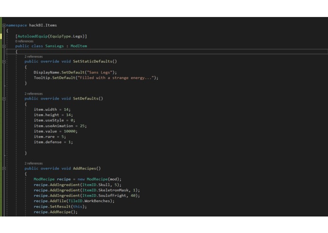
Task: Collapse the AddRecipes method body
Action: [x=4, y=168]
